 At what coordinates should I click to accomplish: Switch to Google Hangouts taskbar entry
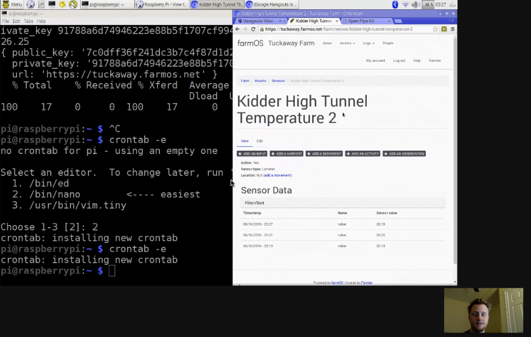(272, 4)
